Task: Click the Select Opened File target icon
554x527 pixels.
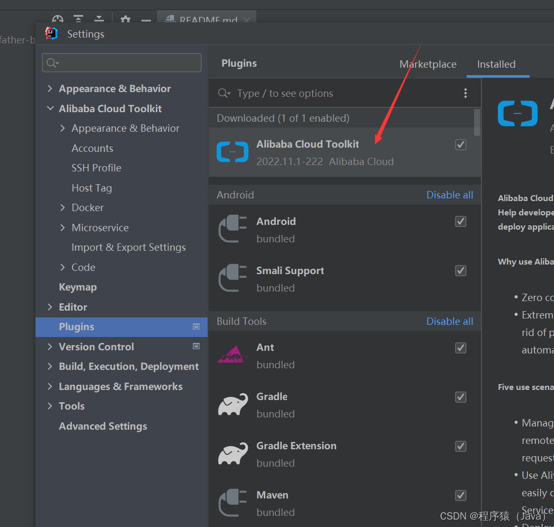Action: coord(58,19)
